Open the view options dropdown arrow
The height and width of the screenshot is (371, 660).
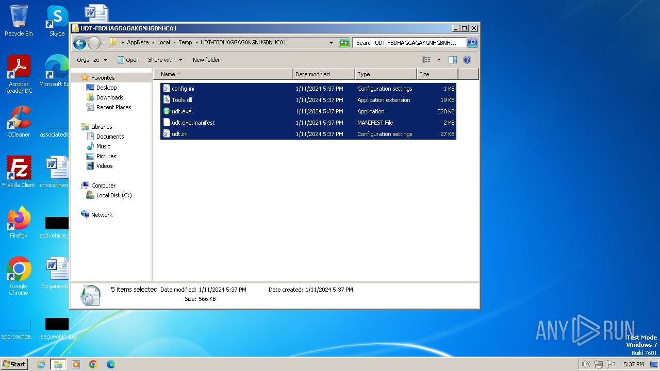[439, 60]
